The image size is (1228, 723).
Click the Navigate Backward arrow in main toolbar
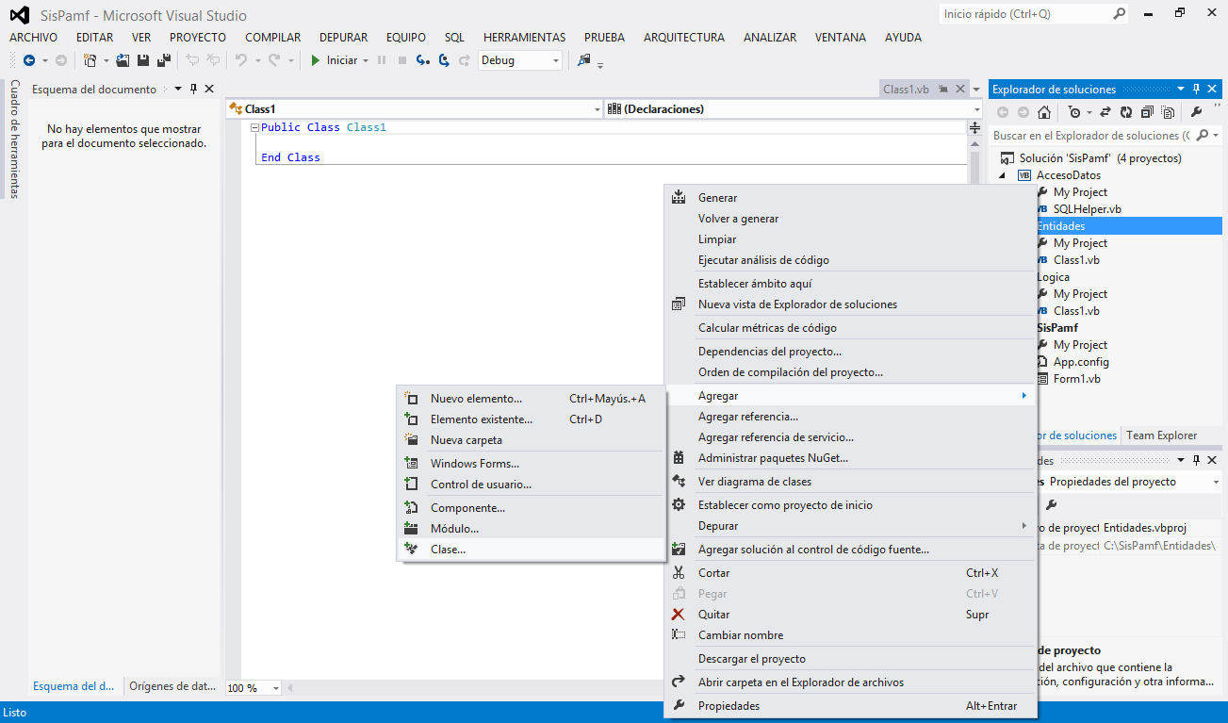click(29, 60)
